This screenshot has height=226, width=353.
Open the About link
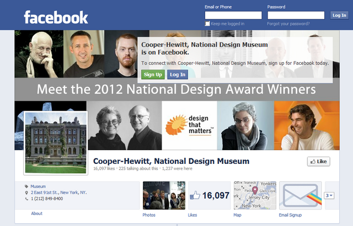click(37, 213)
